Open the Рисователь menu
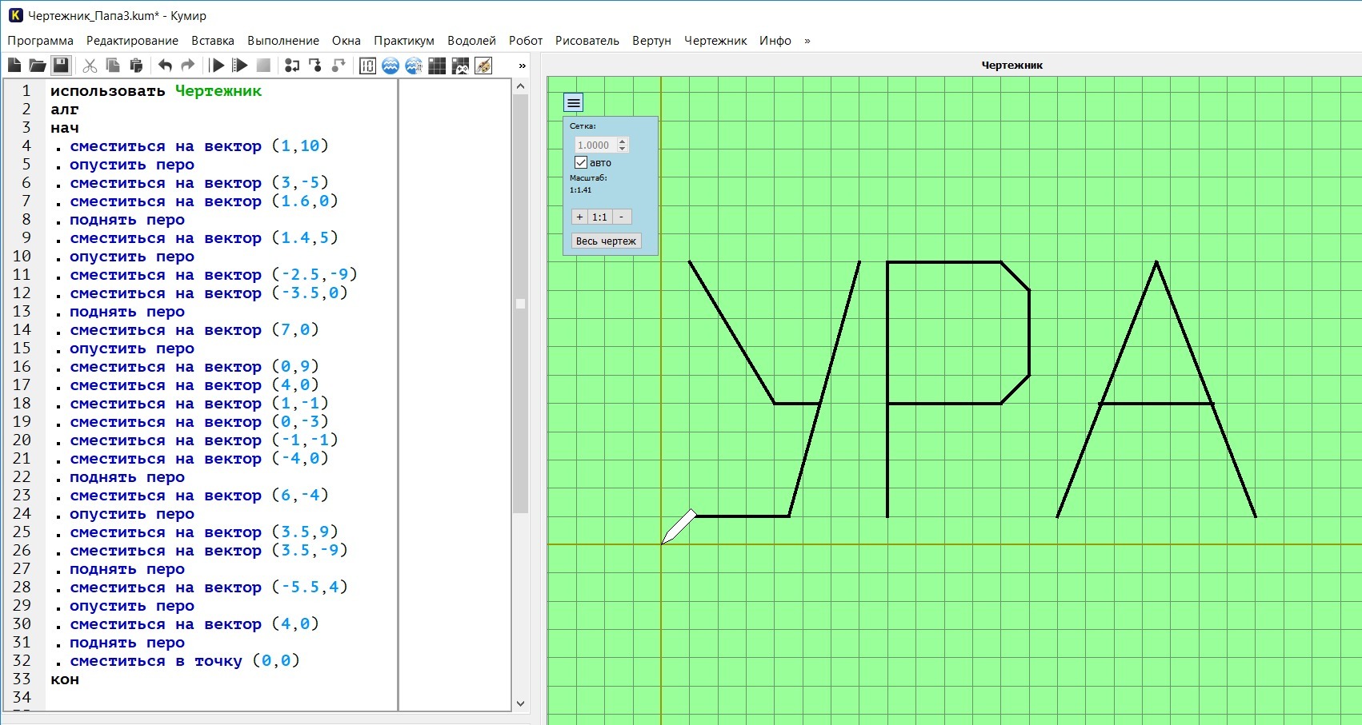 587,41
